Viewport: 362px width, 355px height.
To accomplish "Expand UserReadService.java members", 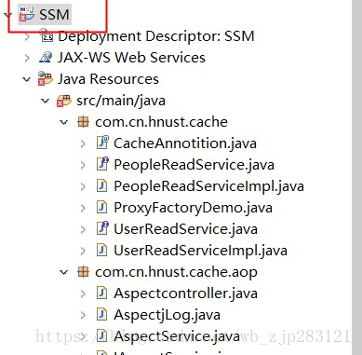I will click(83, 229).
